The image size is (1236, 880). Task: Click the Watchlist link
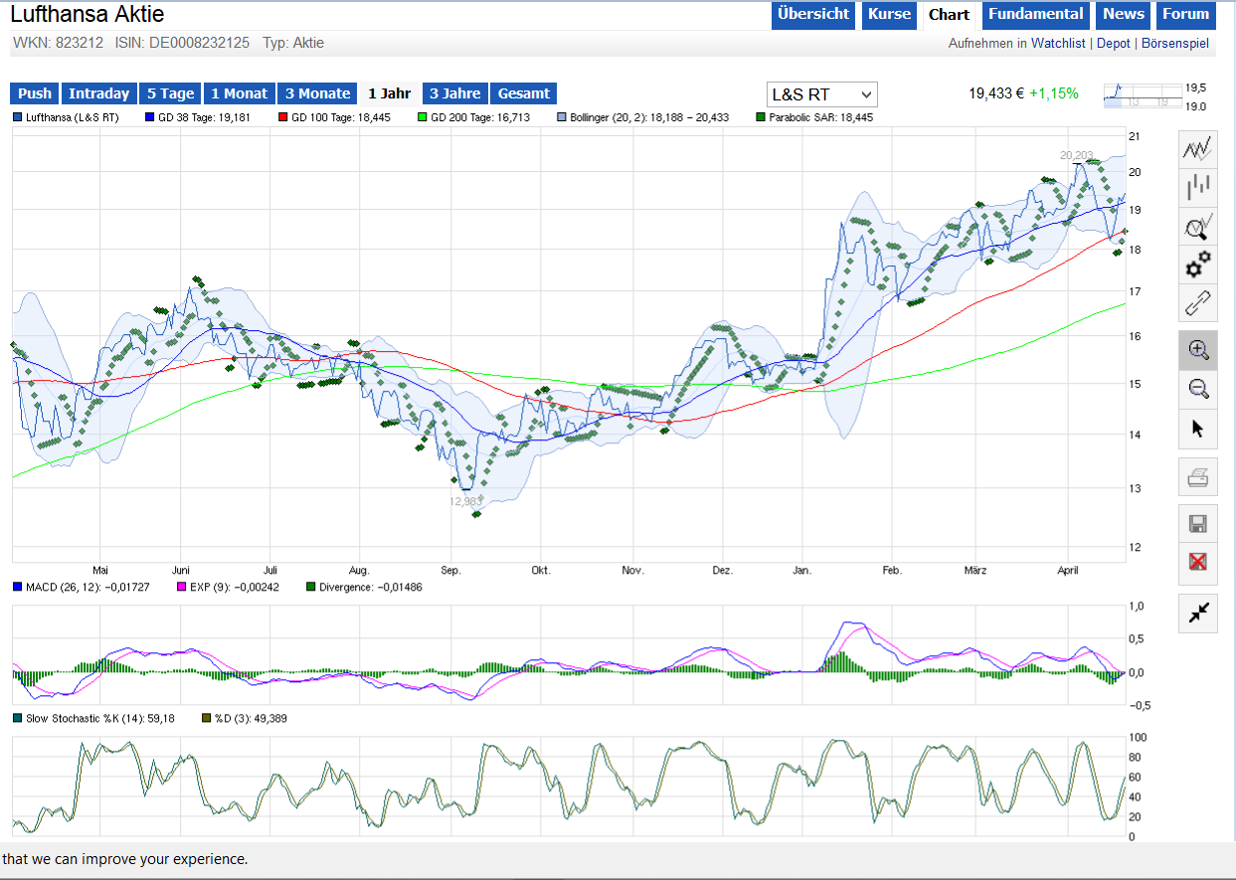(1058, 43)
